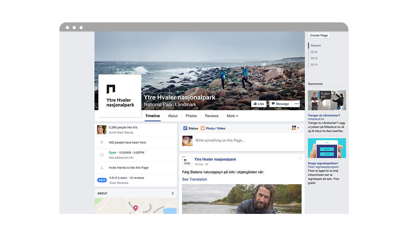Click the Like button on the cover photo
The image size is (399, 249).
click(x=259, y=104)
